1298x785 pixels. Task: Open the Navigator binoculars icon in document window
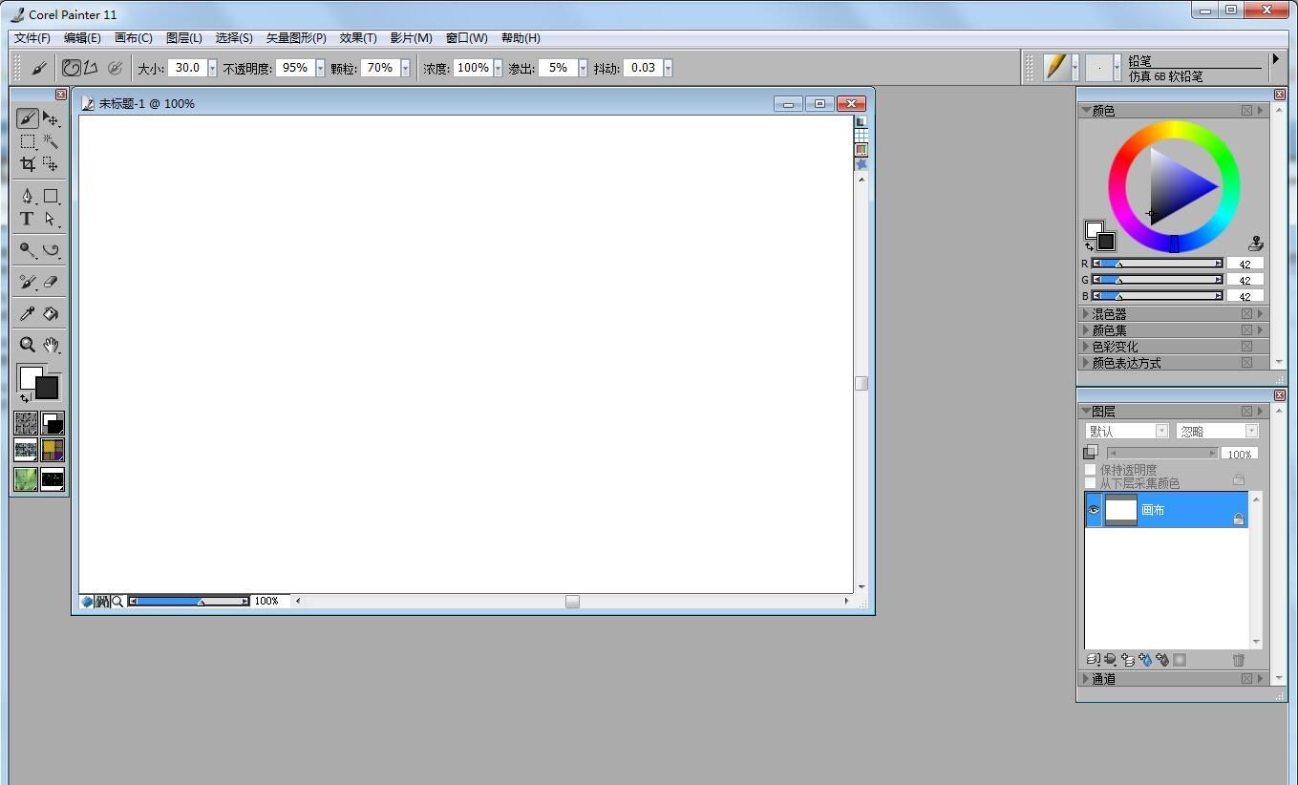(102, 602)
